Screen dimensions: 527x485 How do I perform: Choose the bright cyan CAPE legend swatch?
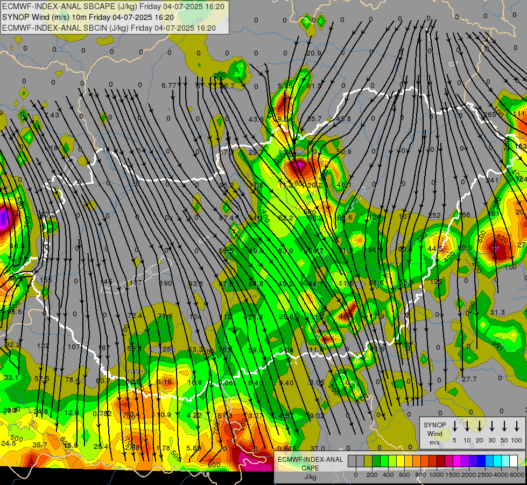pyautogui.click(x=497, y=461)
